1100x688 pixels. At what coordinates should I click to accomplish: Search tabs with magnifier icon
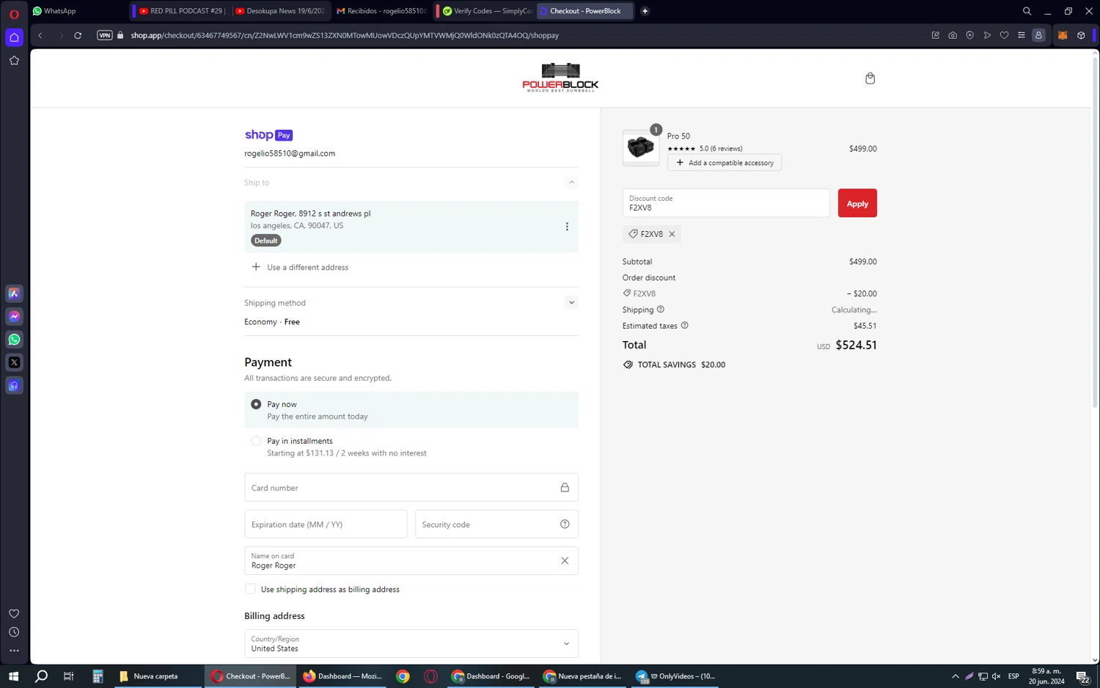[x=1027, y=11]
